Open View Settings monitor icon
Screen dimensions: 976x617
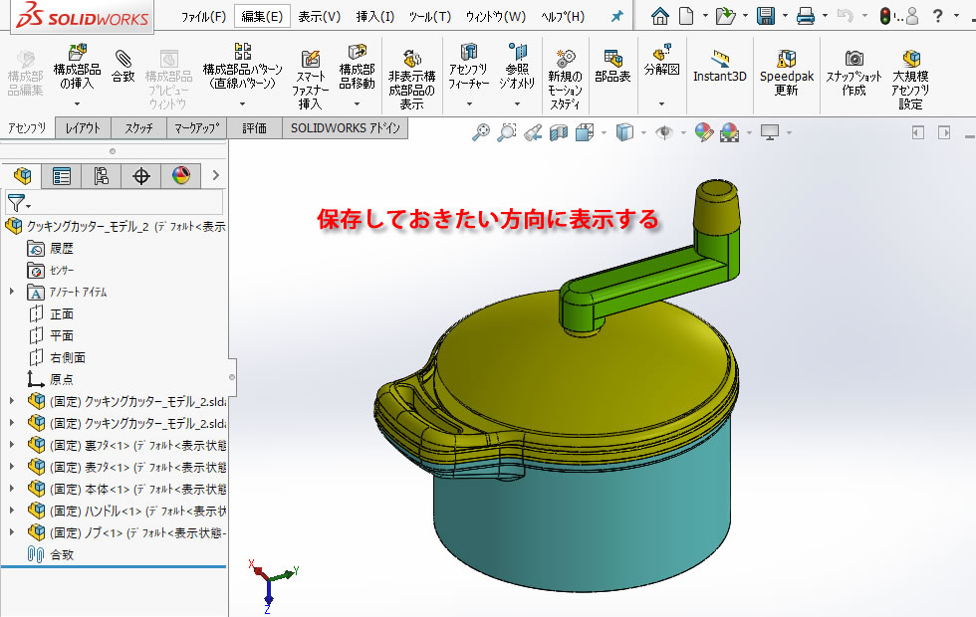[770, 132]
